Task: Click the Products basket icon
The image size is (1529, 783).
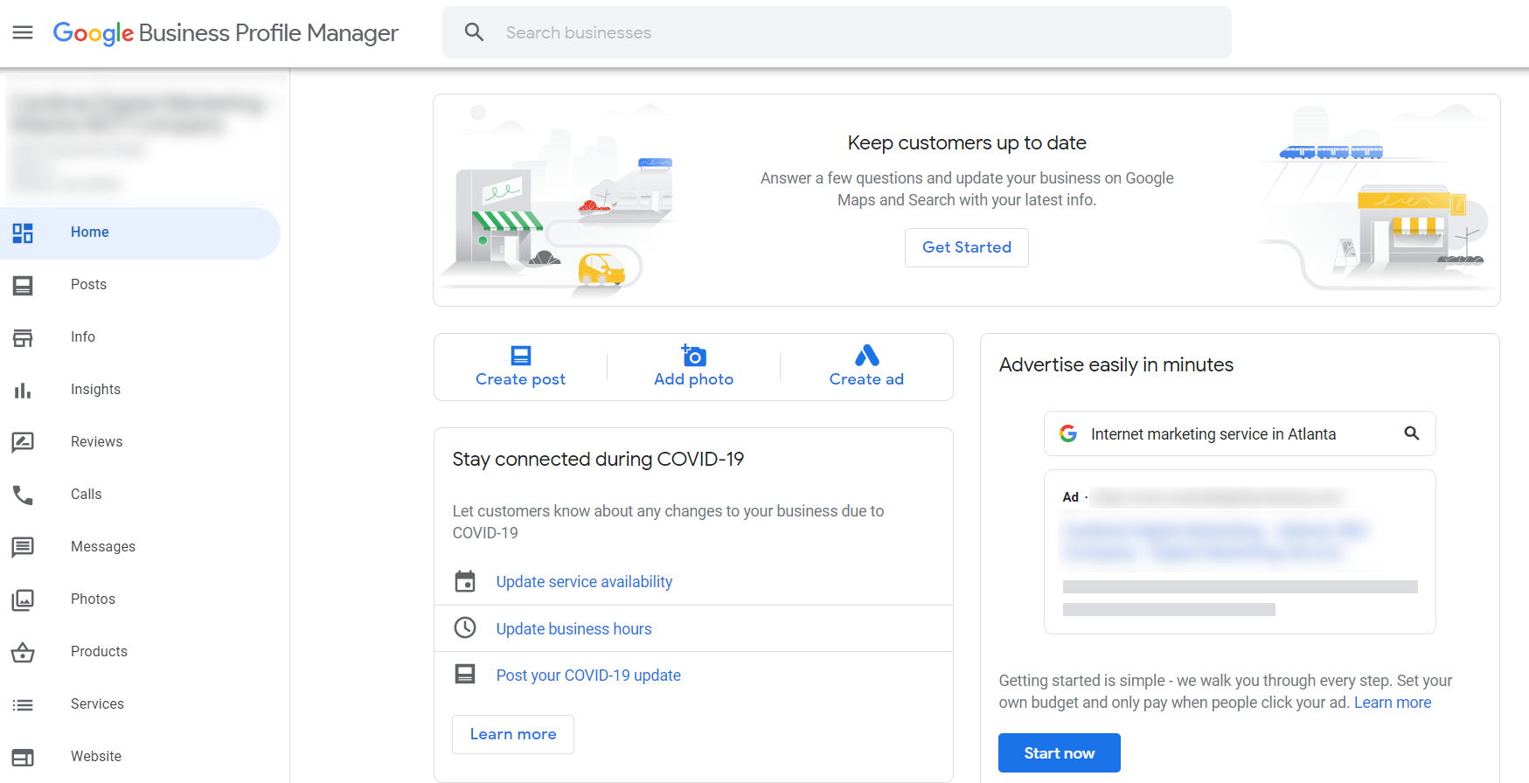Action: coord(23,652)
